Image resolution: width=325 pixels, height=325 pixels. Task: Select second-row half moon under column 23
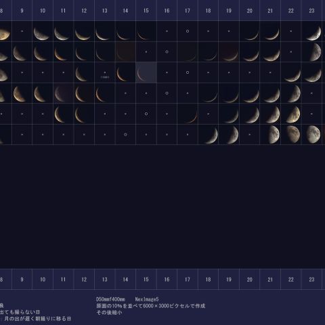(x=316, y=52)
